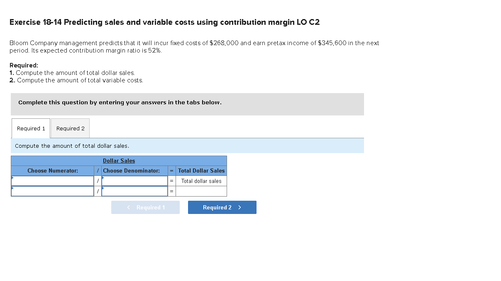
Task: Click the Total dollar sales result cell
Action: 201,181
